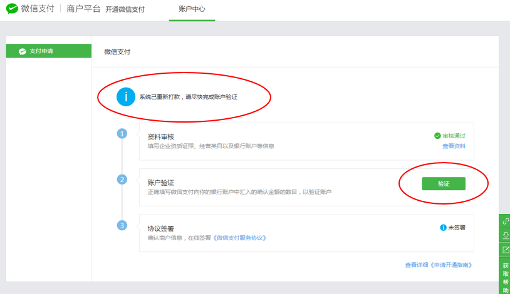Viewport: 510px width, 294px height.
Task: Click the 正确填写微信支付 description text
Action: [x=239, y=192]
